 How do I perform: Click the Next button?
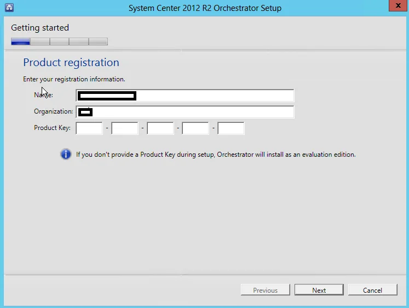point(319,290)
